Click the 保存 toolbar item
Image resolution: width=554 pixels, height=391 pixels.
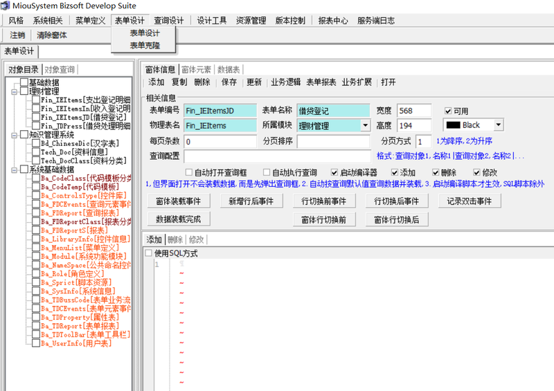coord(229,82)
